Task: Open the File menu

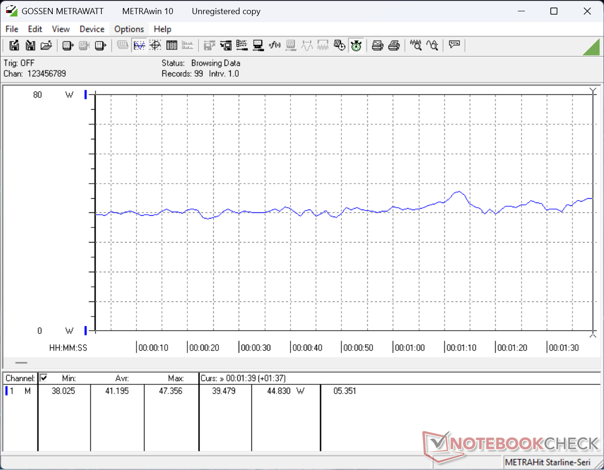Action: tap(12, 29)
